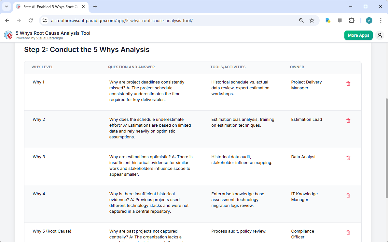The width and height of the screenshot is (388, 242).
Task: Click the 5 Whys tool logo
Action: (x=8, y=35)
